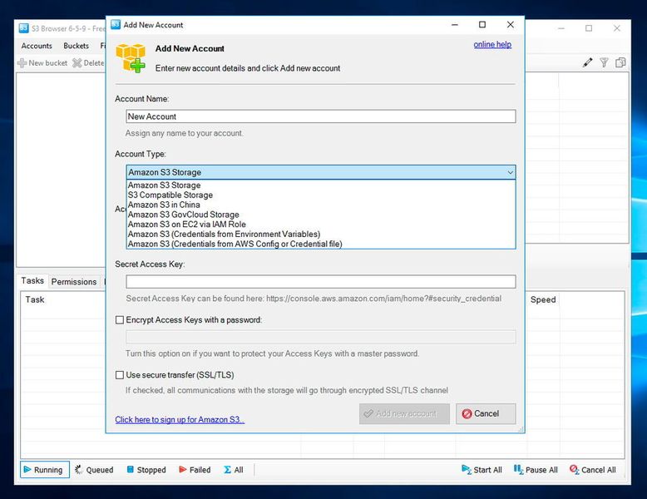Screen dimensions: 647x499
Task: Click the disabled Add new account button
Action: (404, 413)
